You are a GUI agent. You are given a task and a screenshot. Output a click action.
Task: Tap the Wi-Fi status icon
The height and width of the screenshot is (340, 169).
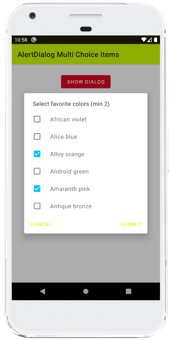coord(144,40)
